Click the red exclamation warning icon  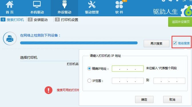(48, 90)
